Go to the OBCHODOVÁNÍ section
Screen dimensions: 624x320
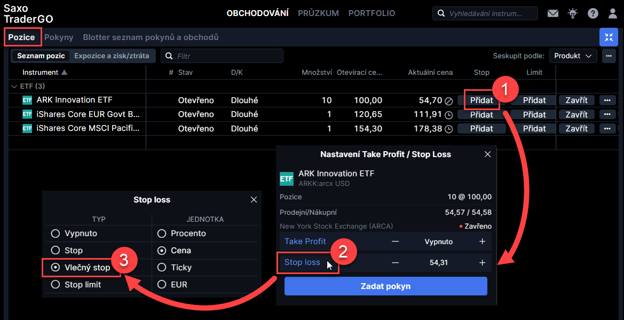[x=257, y=13]
